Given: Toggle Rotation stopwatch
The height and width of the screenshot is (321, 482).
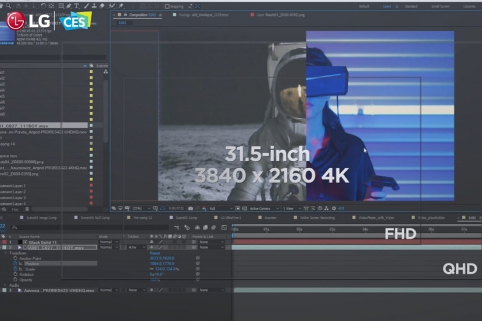Looking at the screenshot, I should pos(15,275).
